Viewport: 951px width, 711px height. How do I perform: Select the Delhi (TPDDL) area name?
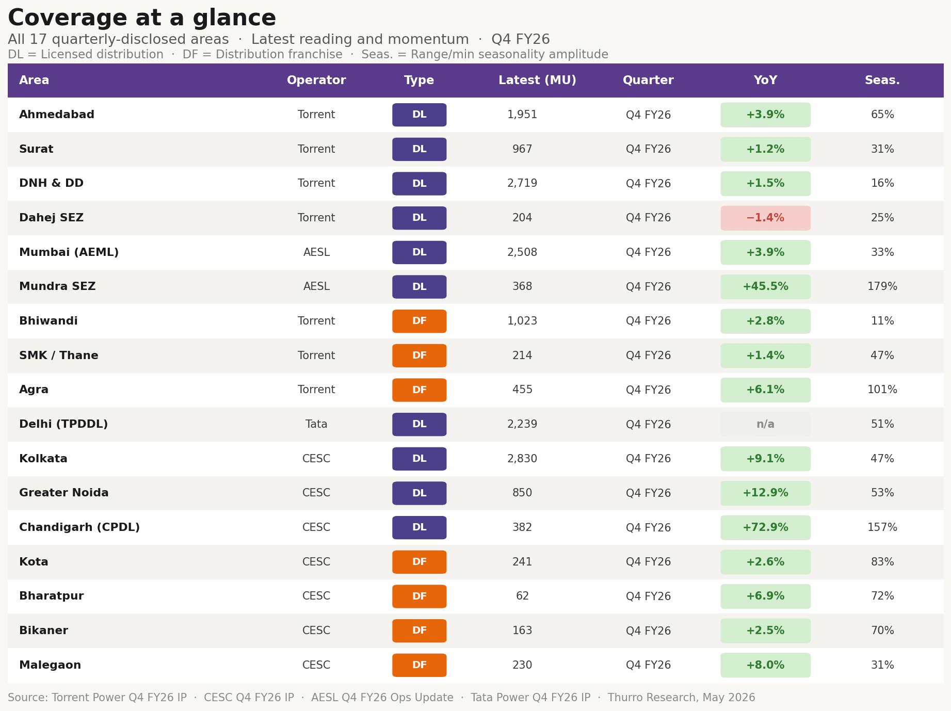(63, 424)
